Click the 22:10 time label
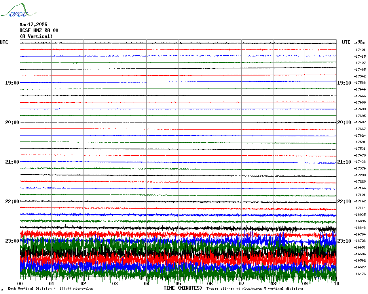 click(344, 202)
